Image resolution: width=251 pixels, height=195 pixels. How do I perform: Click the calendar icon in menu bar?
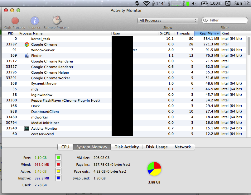click(x=228, y=3)
